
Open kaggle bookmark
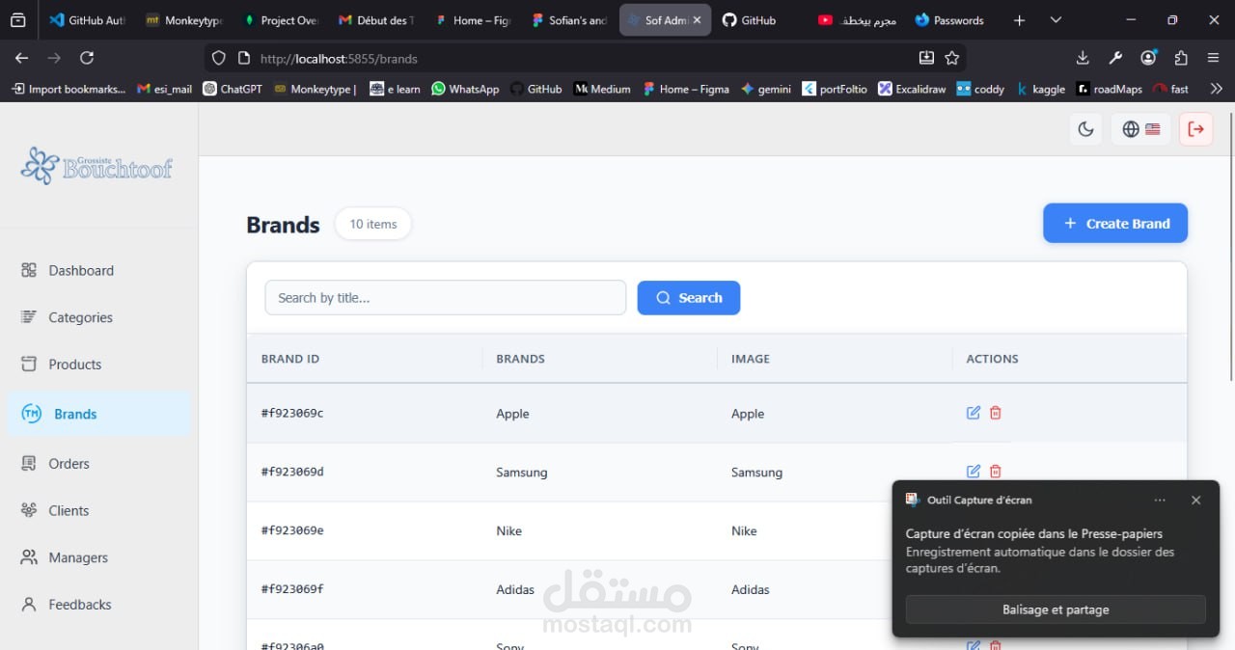point(1040,89)
